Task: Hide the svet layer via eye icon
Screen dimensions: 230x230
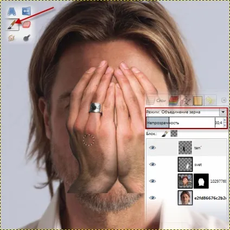Action: tap(152, 164)
